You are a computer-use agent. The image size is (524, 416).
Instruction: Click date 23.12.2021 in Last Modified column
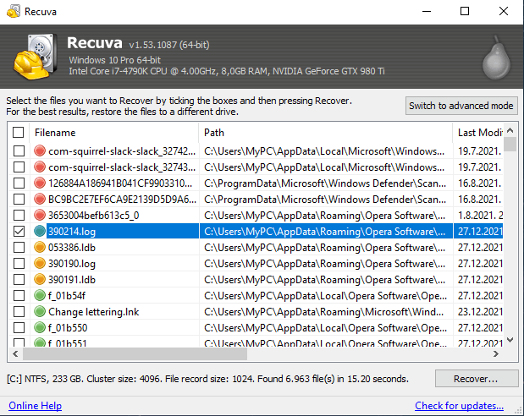click(x=480, y=311)
